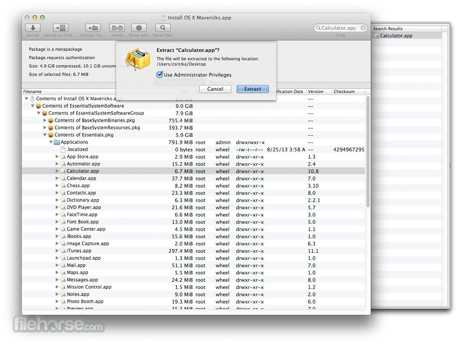Select the Launchpad.app row

pos(194,258)
